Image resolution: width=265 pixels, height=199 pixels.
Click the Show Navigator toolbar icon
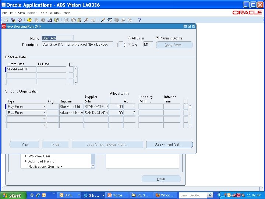pyautogui.click(x=20, y=20)
